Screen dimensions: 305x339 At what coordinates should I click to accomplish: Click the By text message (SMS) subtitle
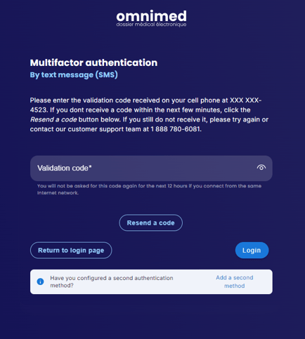74,75
